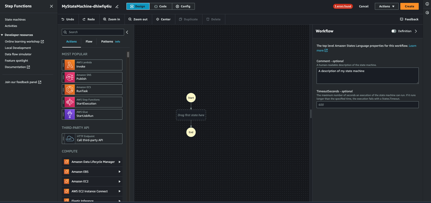
Task: Click the panel resize handle beside canvas
Action: point(311,114)
